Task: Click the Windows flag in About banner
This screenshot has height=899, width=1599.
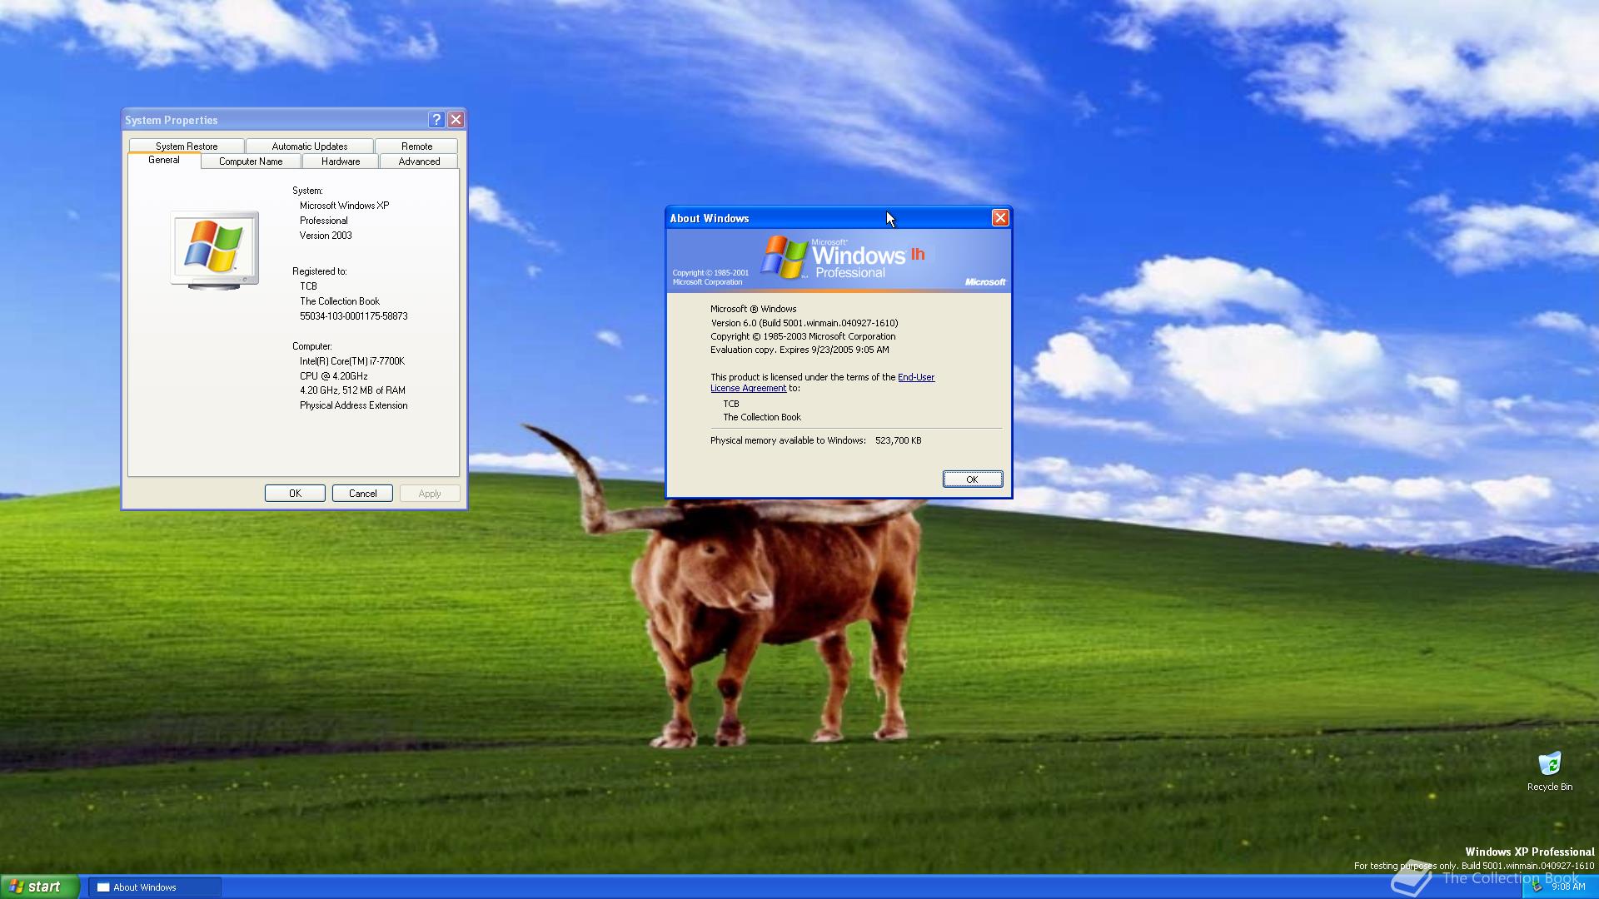Action: pos(785,257)
